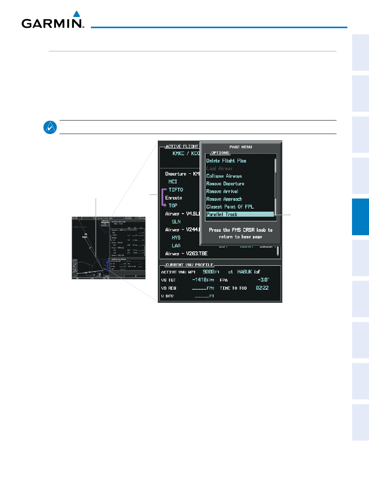Click the V DEV dashed value
This screenshot has width=369, height=477.
click(x=204, y=296)
